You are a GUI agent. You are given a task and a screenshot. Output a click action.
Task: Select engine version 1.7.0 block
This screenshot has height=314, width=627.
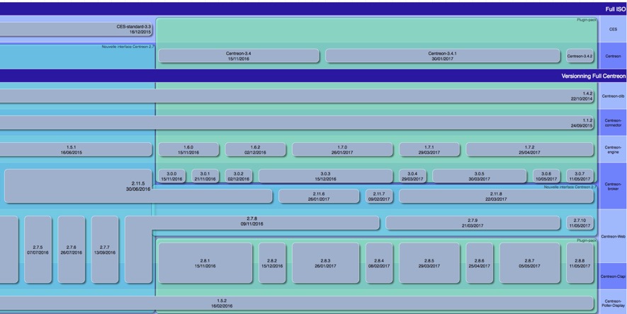pyautogui.click(x=342, y=150)
